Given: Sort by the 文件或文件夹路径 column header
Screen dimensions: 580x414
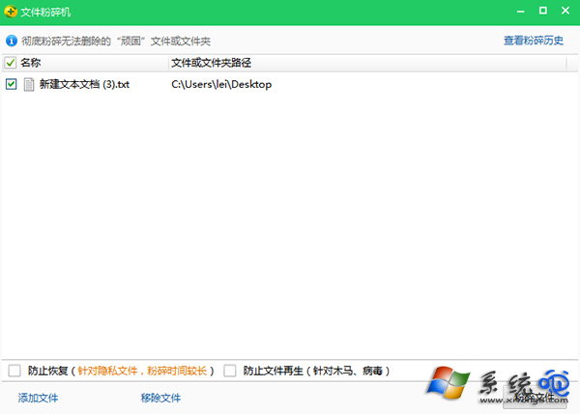Looking at the screenshot, I should pyautogui.click(x=211, y=63).
